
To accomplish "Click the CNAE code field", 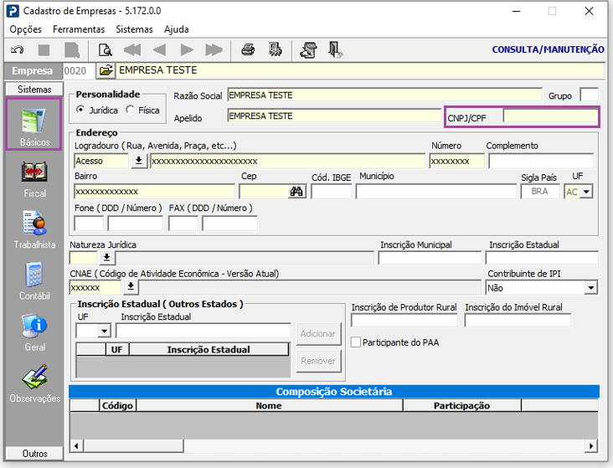I will pos(95,287).
